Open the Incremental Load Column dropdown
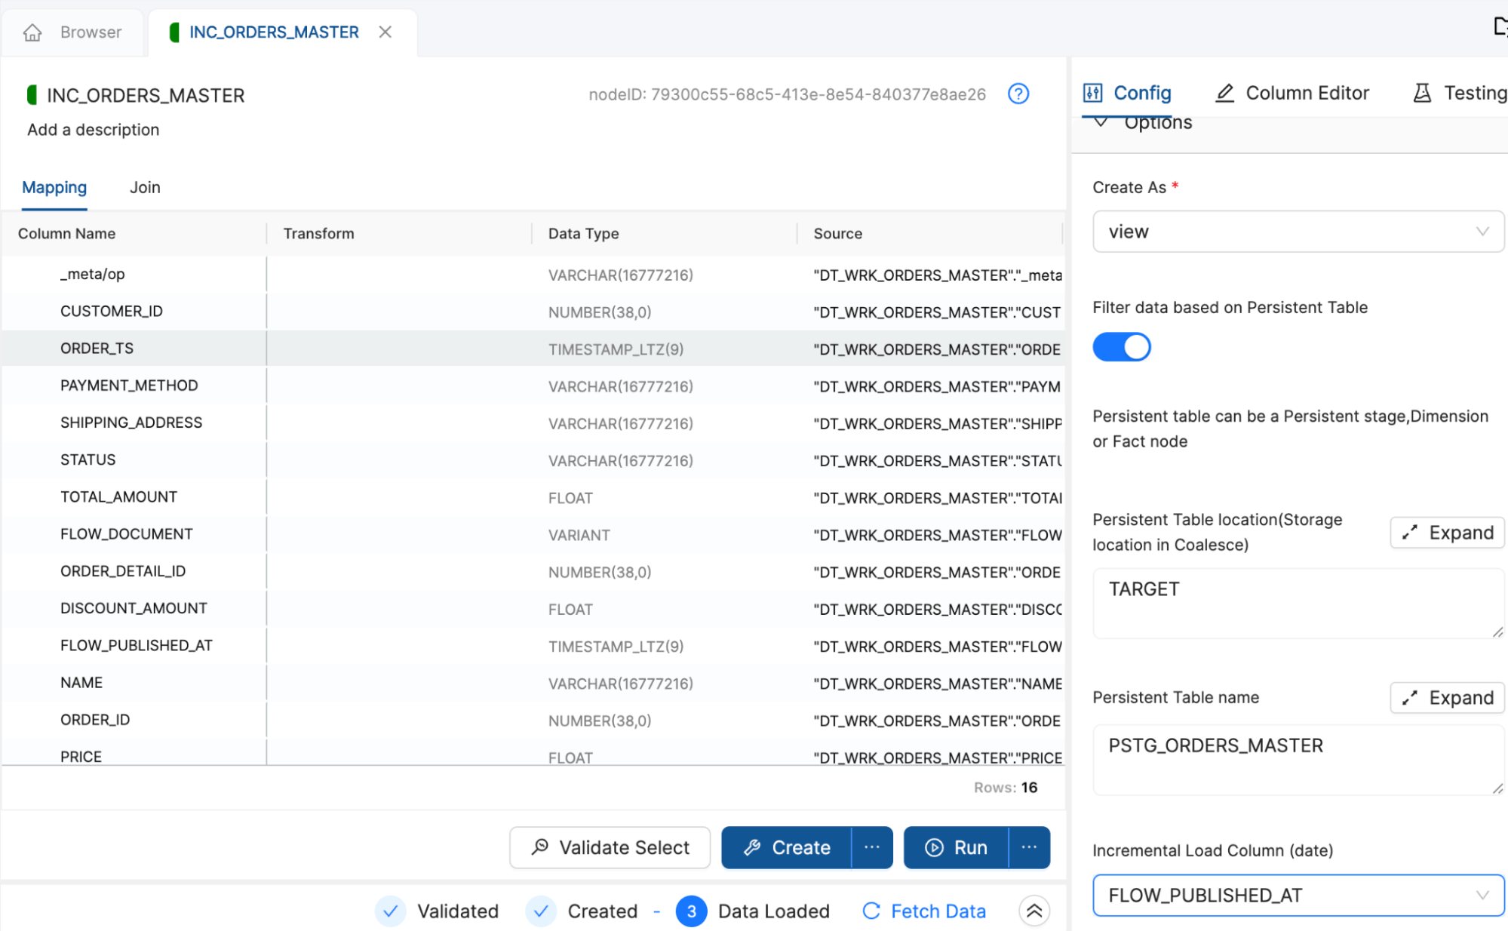 (x=1298, y=896)
